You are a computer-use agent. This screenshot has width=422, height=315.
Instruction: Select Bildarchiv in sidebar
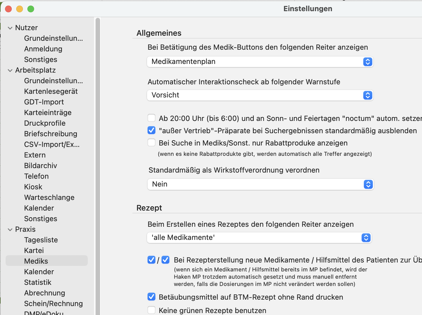click(41, 166)
